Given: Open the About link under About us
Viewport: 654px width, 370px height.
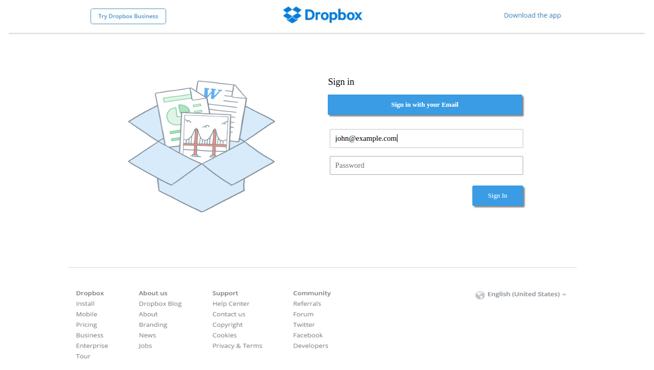Looking at the screenshot, I should 148,314.
